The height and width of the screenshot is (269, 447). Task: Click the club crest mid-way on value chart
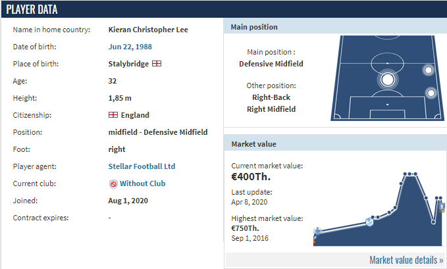pyautogui.click(x=370, y=222)
